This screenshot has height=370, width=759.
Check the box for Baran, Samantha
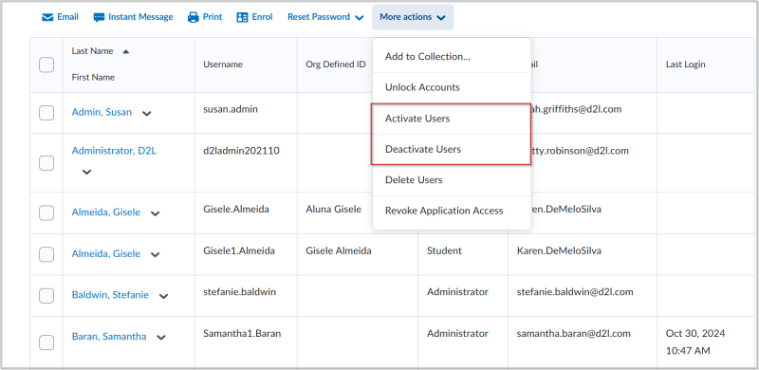click(x=46, y=342)
